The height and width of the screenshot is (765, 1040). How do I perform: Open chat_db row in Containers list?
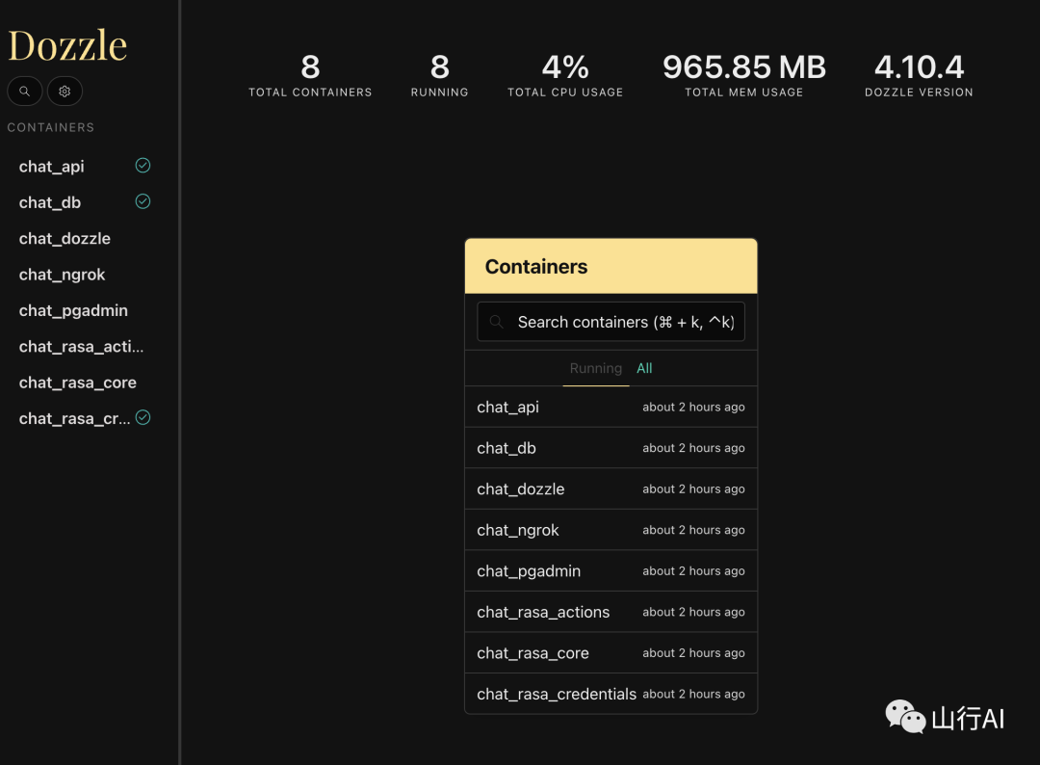point(611,448)
